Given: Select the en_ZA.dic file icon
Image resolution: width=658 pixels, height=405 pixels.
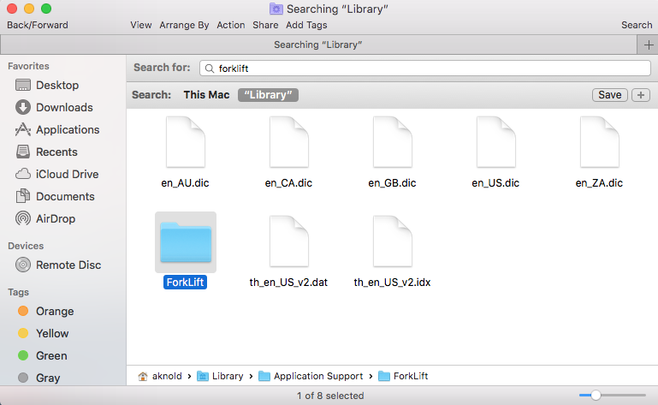Looking at the screenshot, I should point(600,142).
